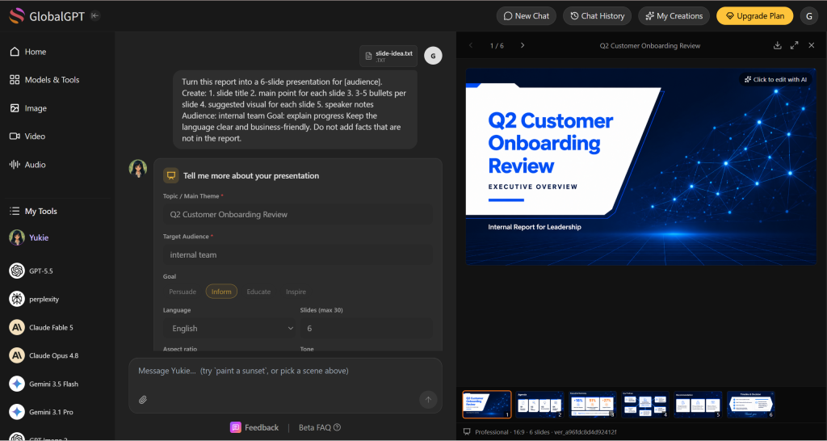Screen dimensions: 827x441
Task: Choose the Persuade goal option
Action: coord(183,292)
